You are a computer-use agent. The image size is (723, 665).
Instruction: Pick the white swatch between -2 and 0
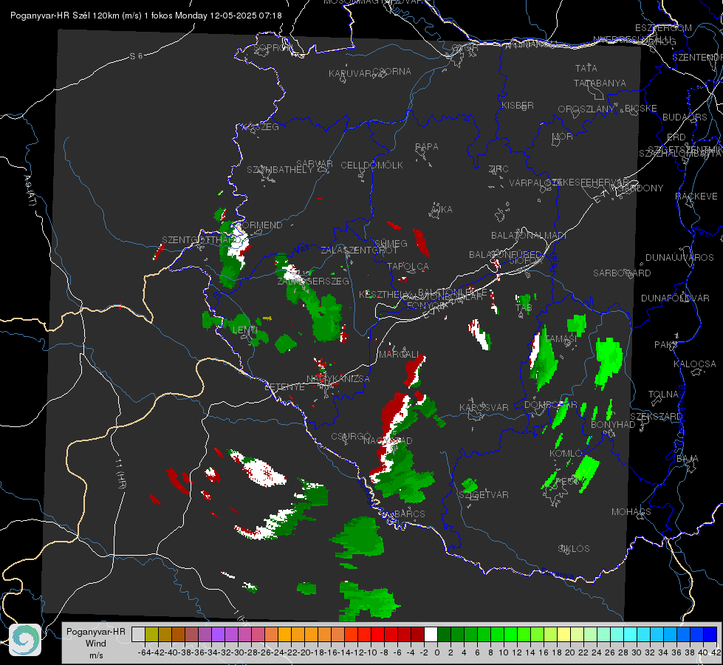(431, 634)
